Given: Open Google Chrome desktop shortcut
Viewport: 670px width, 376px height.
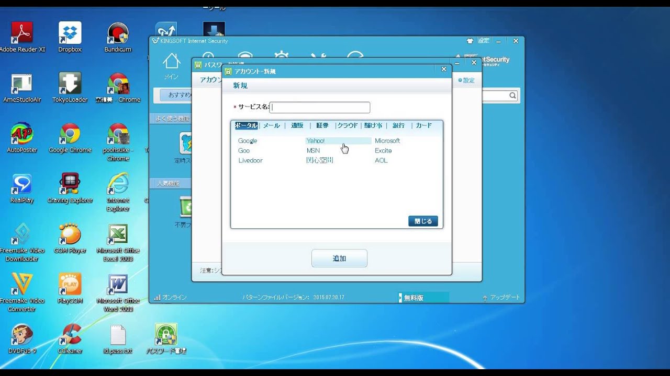Looking at the screenshot, I should click(x=70, y=137).
